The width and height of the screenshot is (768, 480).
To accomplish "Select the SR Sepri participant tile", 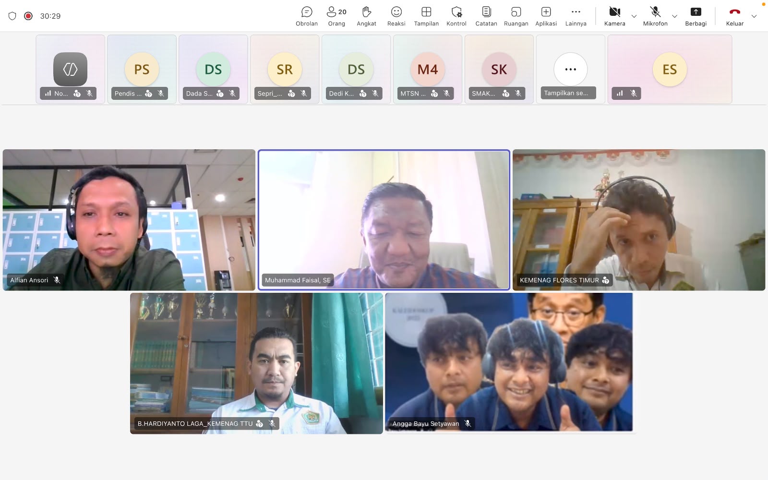I will pos(285,69).
